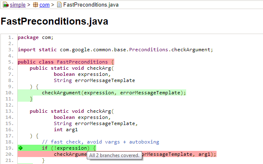The image size is (263, 164).
Task: Click the green checkArgument call on line 10
Action: pyautogui.click(x=114, y=93)
